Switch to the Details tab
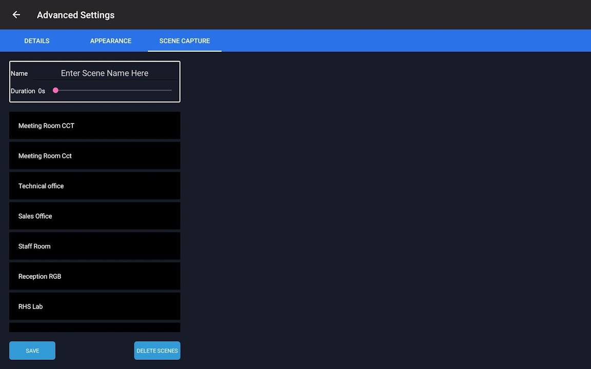 point(37,41)
